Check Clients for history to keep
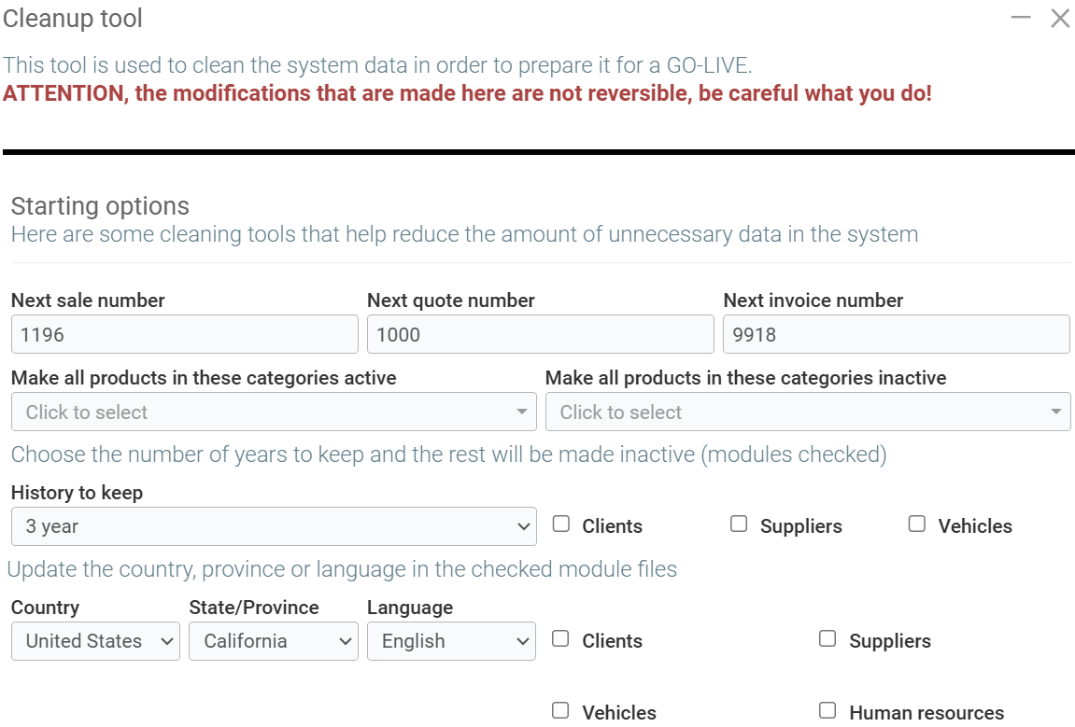 [561, 524]
